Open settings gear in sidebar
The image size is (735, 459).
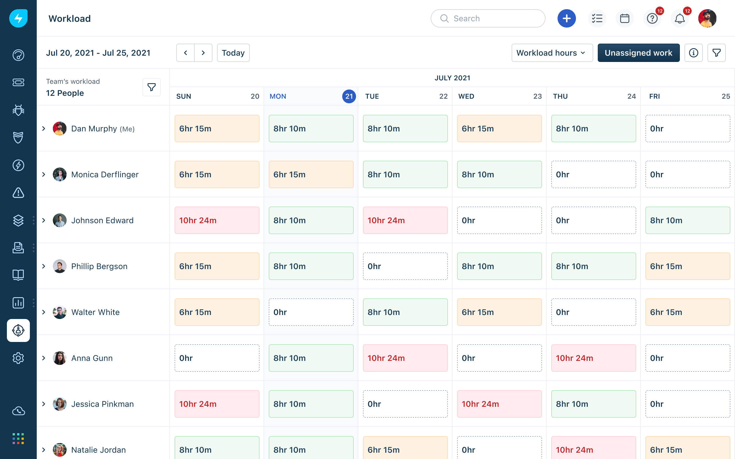pos(18,358)
